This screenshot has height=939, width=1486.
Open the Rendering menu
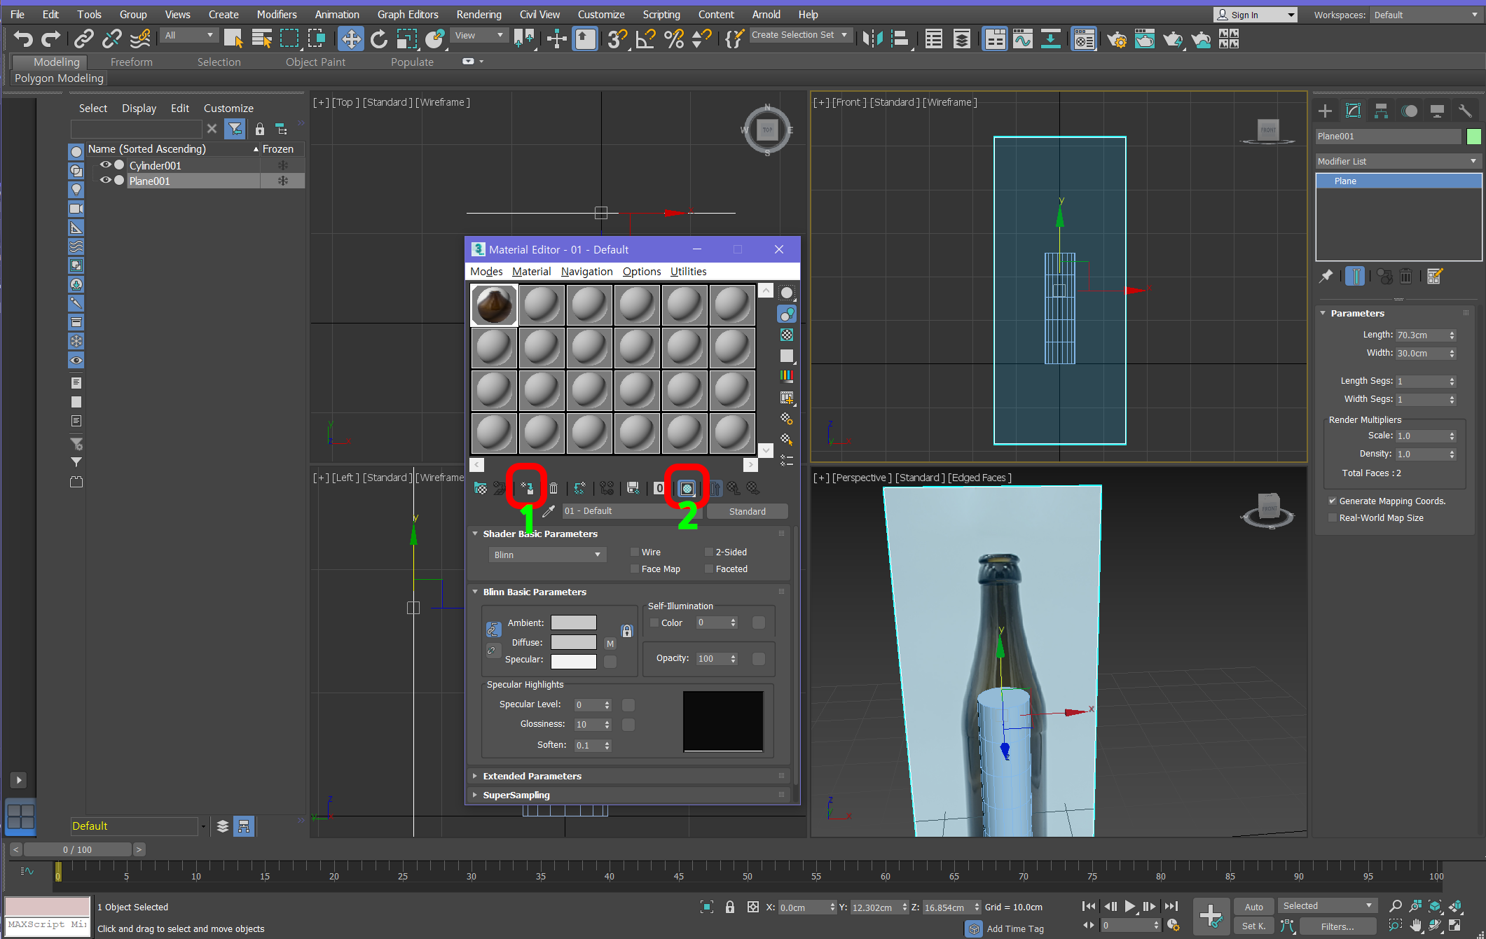[479, 14]
